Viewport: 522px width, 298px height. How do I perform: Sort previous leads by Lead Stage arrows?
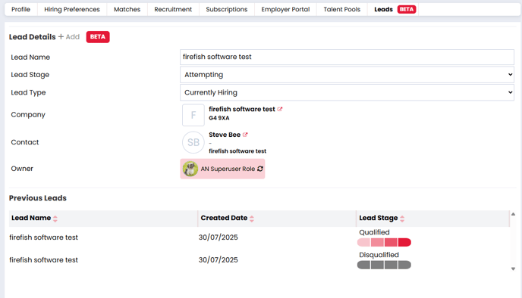[402, 219]
